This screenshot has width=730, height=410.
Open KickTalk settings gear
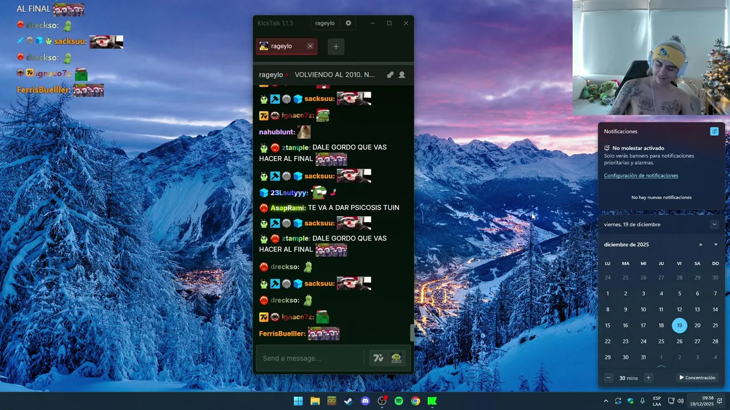(348, 23)
